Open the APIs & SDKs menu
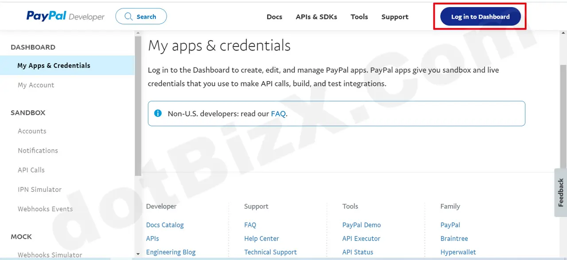The image size is (567, 260). click(x=316, y=17)
